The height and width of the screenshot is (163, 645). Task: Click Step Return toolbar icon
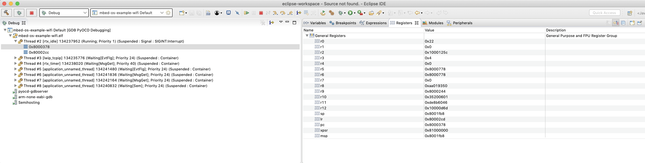point(290,13)
